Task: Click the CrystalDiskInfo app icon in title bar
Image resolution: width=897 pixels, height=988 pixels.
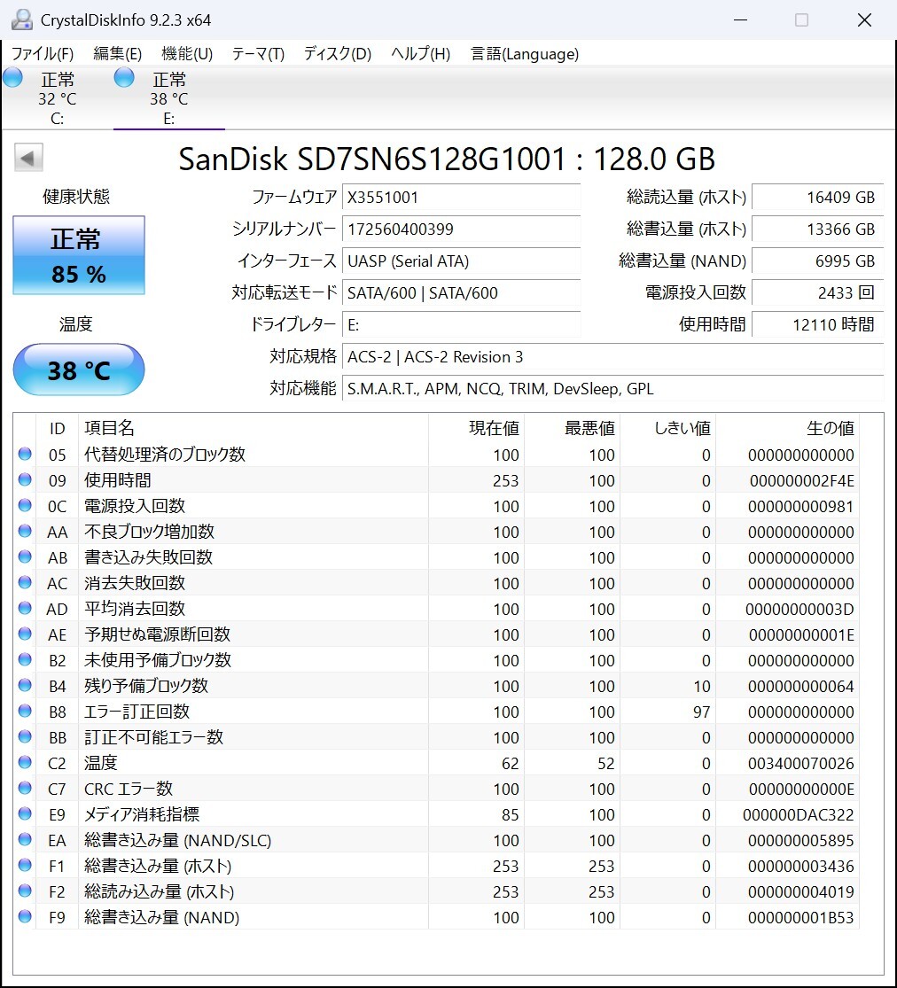Action: pos(22,20)
